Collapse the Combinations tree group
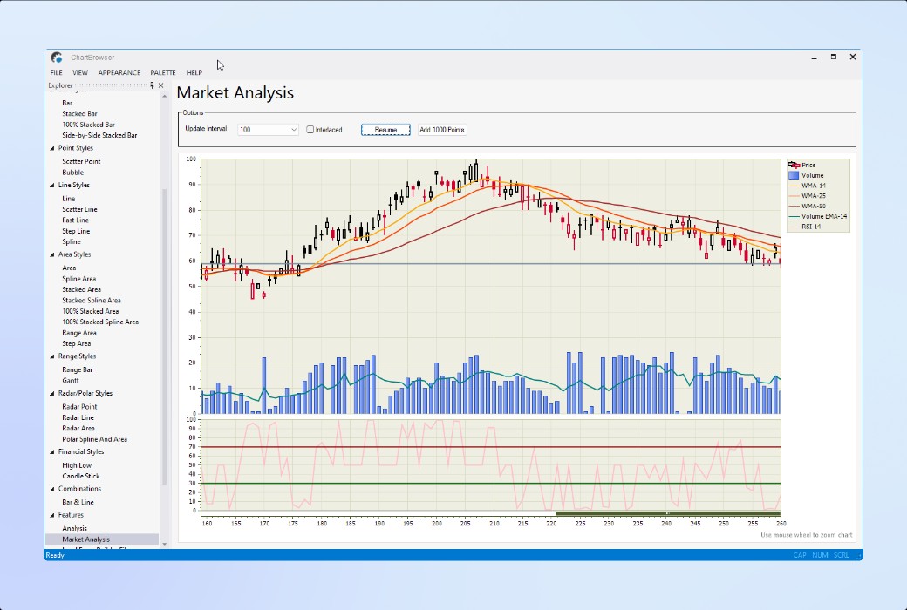Image resolution: width=907 pixels, height=610 pixels. (52, 489)
